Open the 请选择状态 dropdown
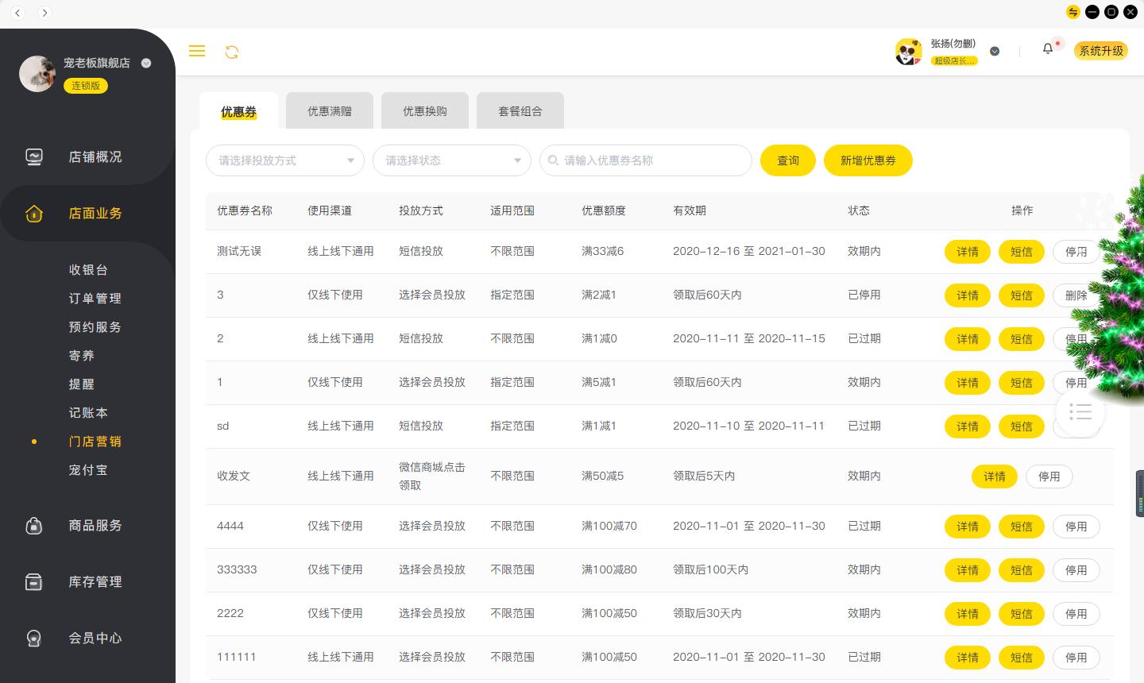 click(451, 160)
